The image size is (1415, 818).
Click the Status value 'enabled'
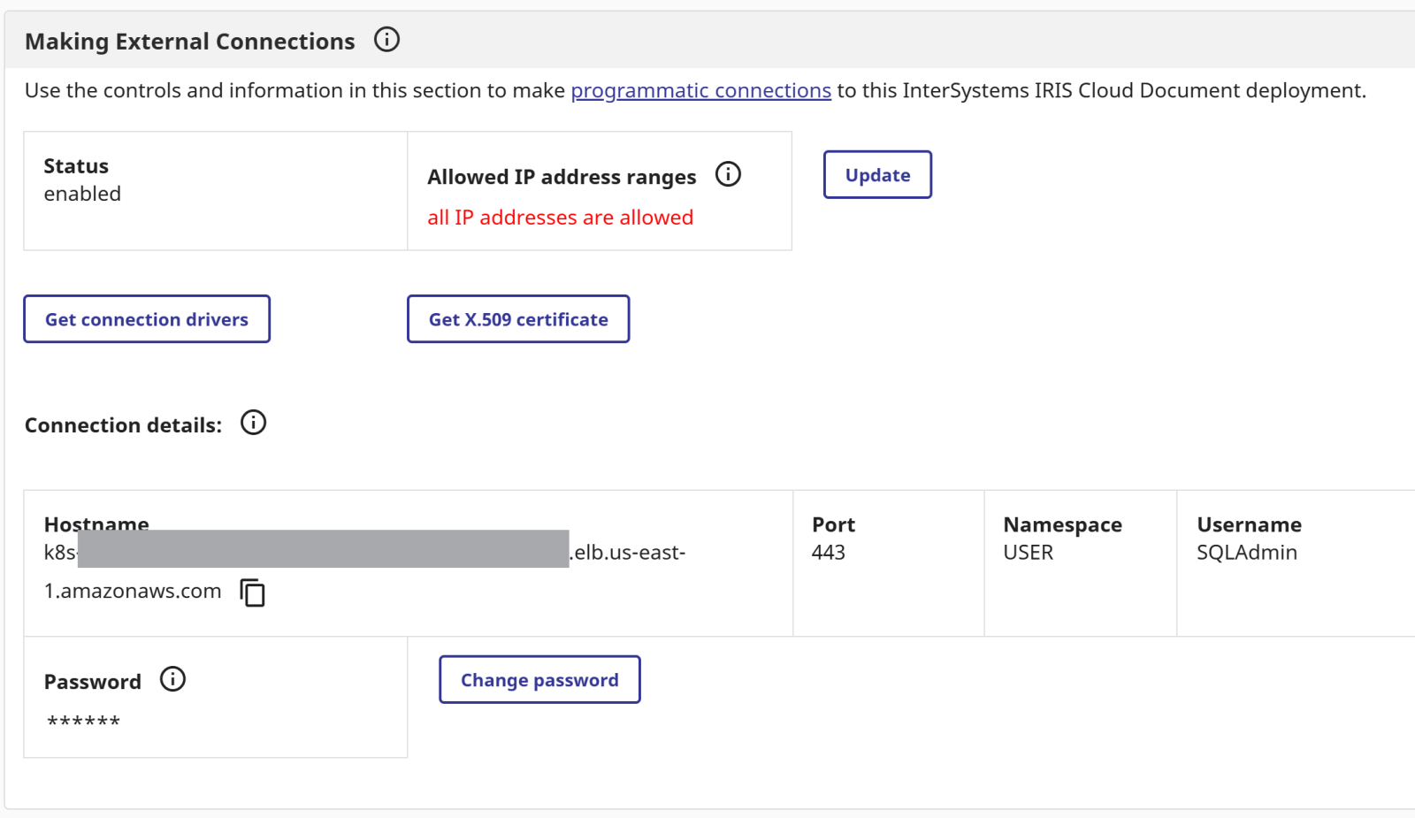tap(82, 194)
